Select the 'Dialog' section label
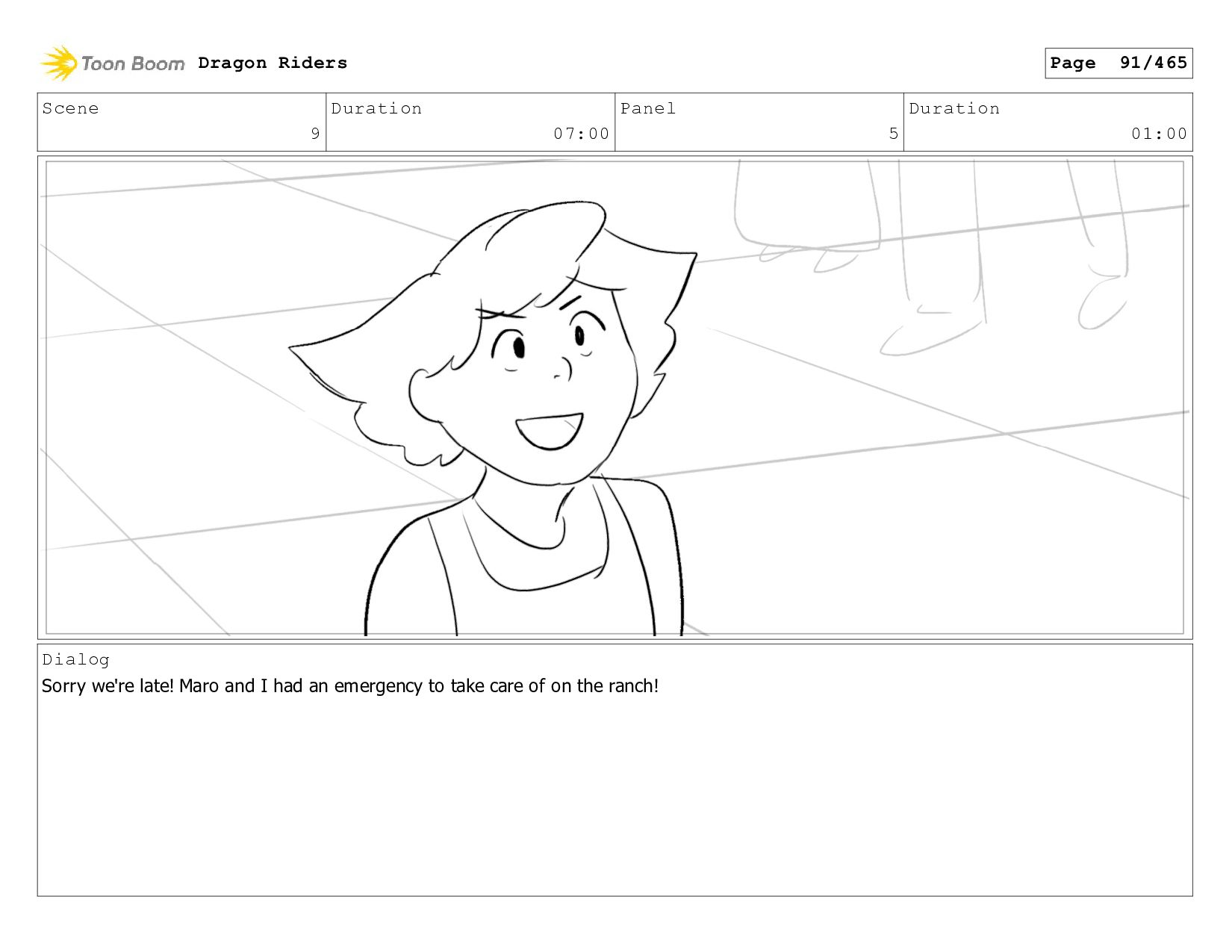 point(75,659)
